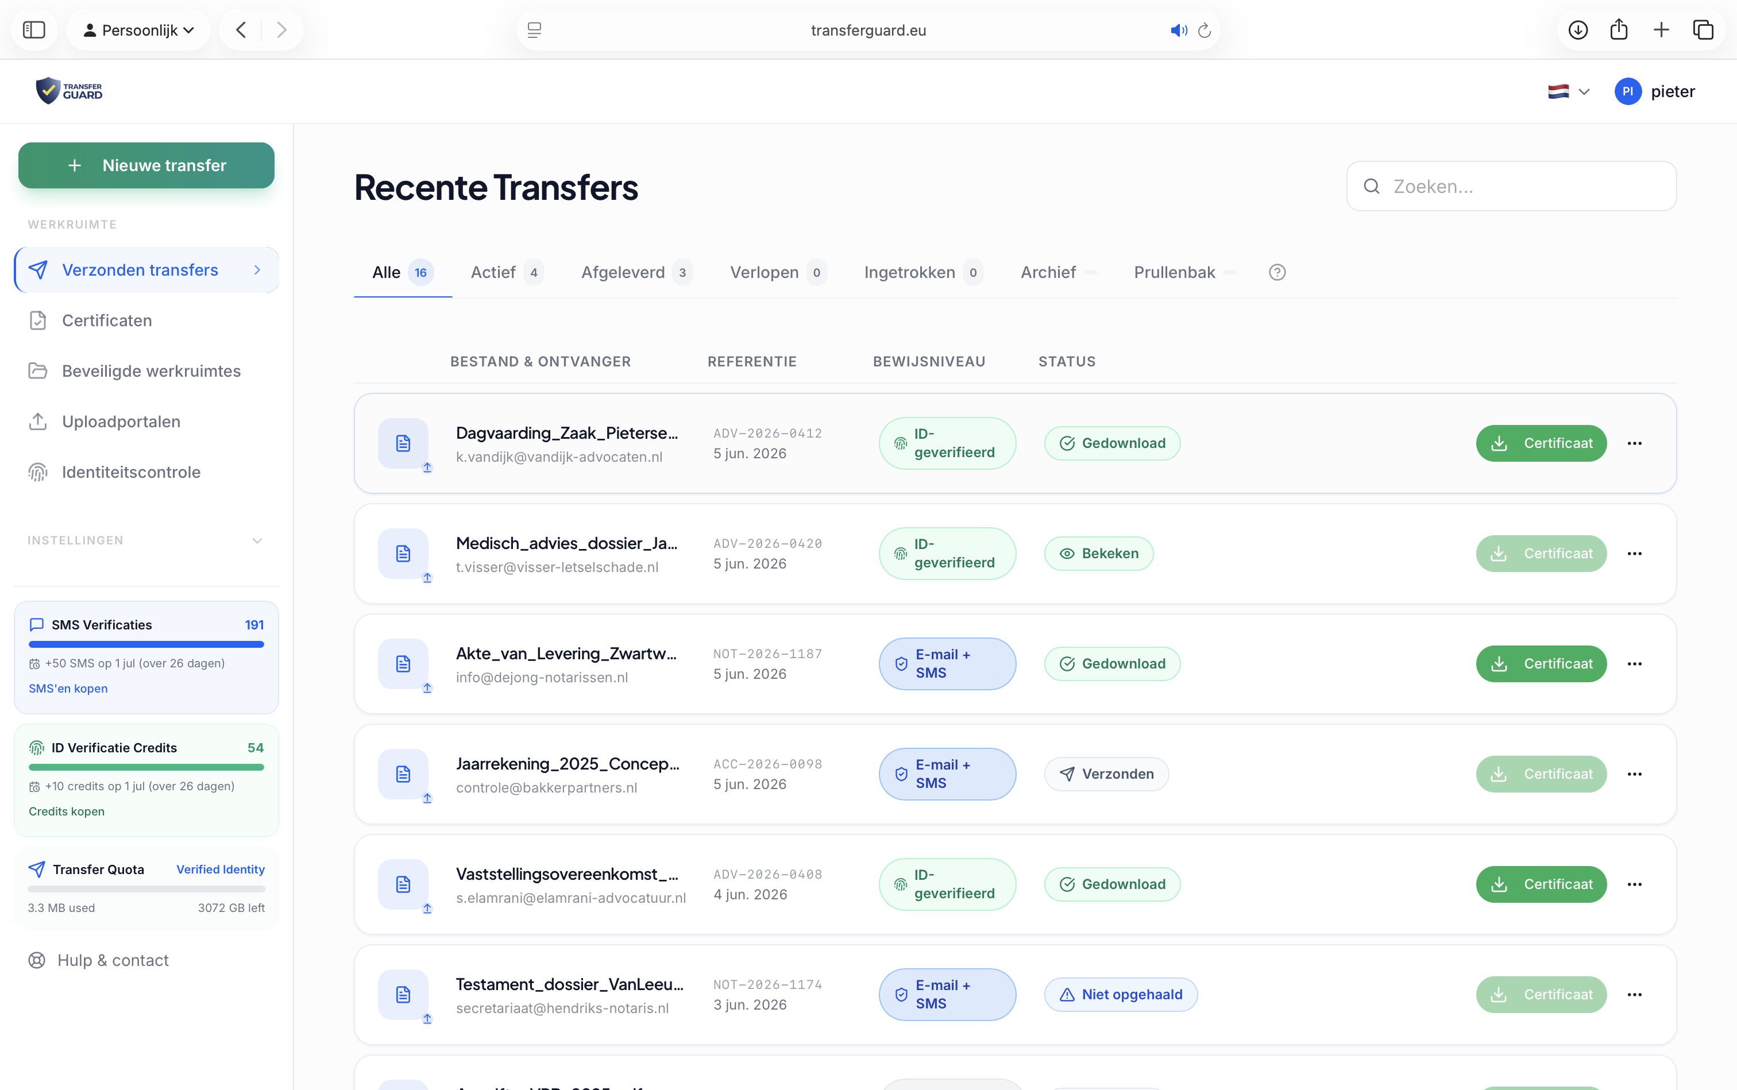Switch to the Actief tab

tap(507, 272)
